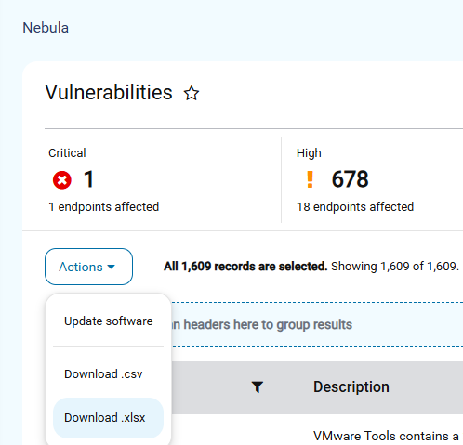The image size is (463, 445).
Task: Select the '1 endpoints affected' text
Action: [x=104, y=207]
